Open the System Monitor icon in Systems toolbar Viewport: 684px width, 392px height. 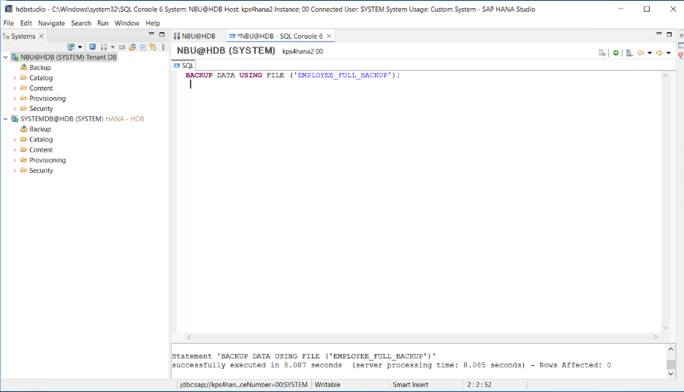coord(93,47)
